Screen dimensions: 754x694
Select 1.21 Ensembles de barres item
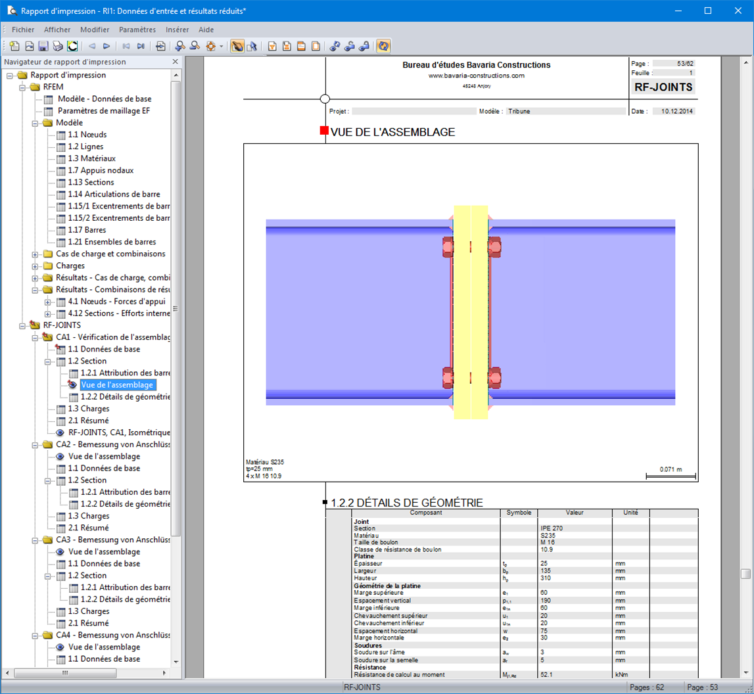[x=112, y=242]
